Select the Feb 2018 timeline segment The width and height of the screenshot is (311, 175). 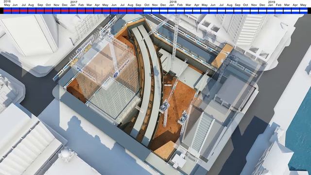[180, 11]
